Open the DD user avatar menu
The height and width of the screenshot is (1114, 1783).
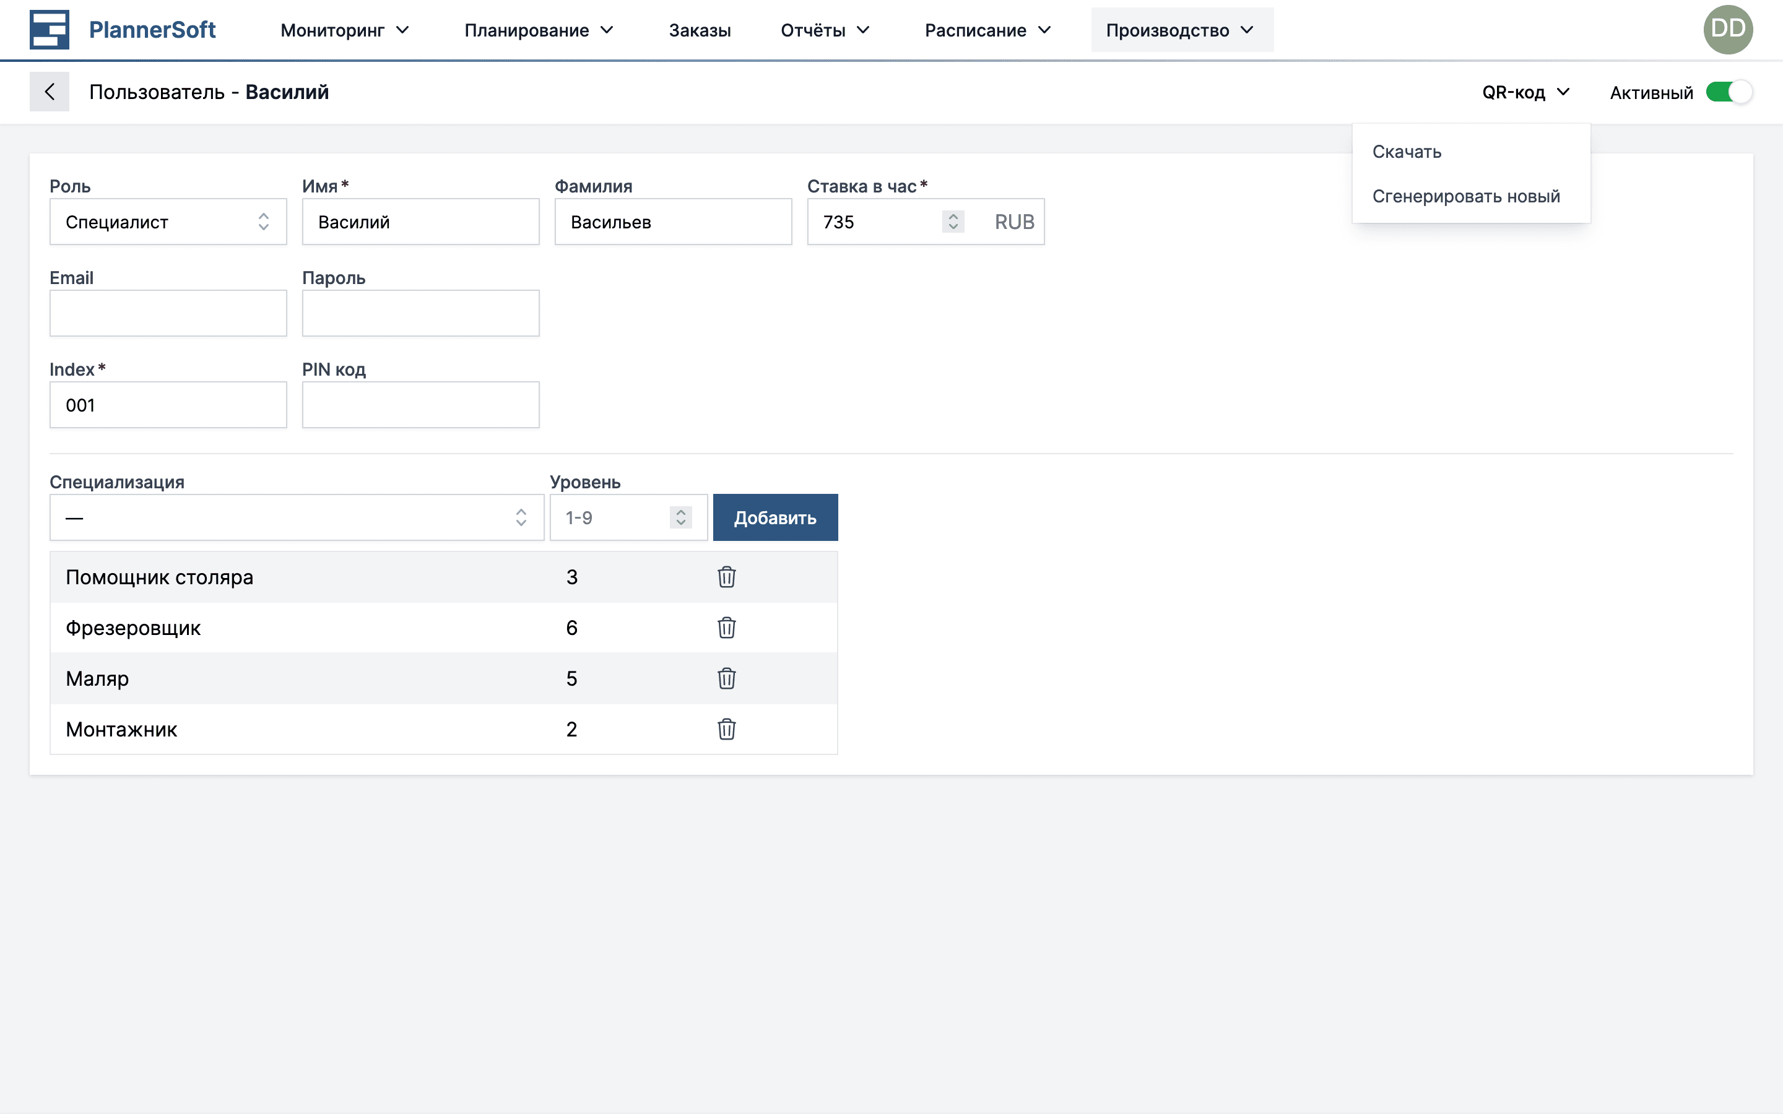pos(1728,30)
